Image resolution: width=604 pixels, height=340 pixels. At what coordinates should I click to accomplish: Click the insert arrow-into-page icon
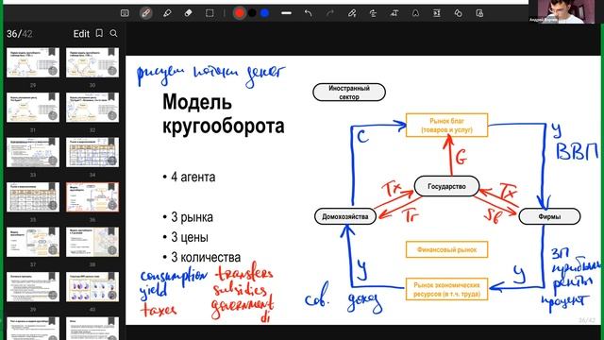click(x=436, y=13)
